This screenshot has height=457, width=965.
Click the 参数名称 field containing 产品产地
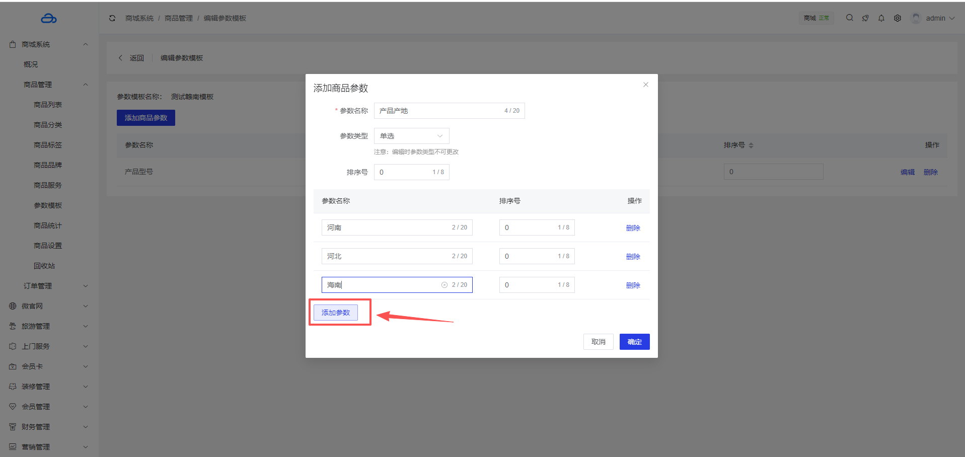click(x=438, y=111)
